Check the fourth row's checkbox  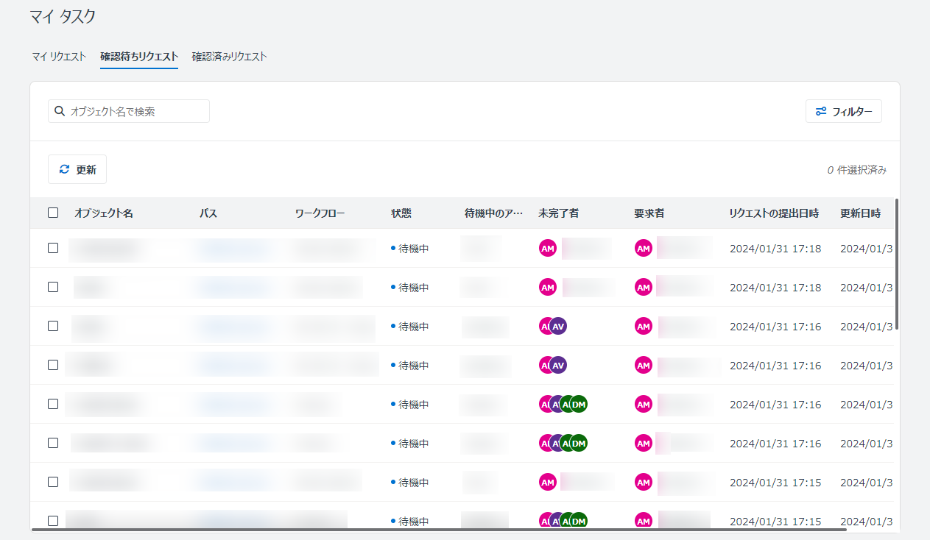click(x=53, y=365)
